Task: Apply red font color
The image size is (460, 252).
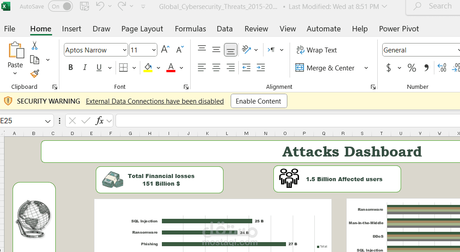Action: click(x=171, y=68)
